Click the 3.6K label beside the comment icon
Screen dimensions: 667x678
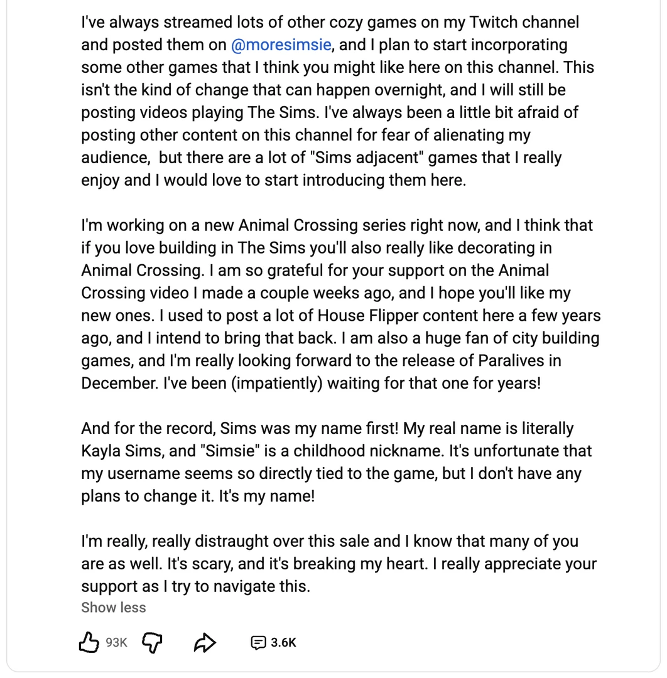[283, 642]
